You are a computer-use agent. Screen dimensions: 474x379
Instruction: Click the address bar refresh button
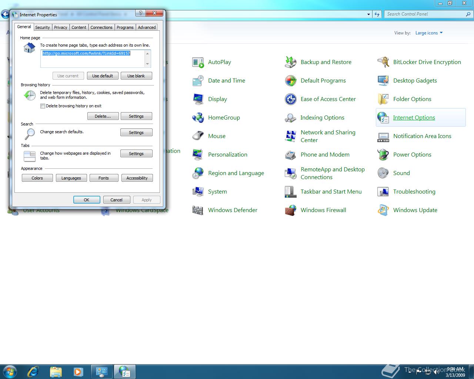[x=377, y=14]
